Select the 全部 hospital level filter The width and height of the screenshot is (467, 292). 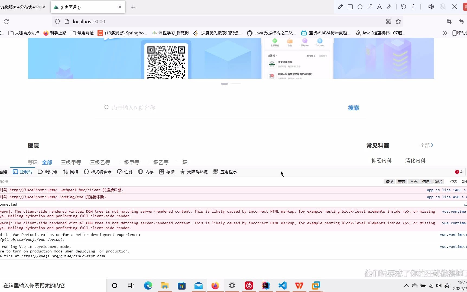click(47, 162)
